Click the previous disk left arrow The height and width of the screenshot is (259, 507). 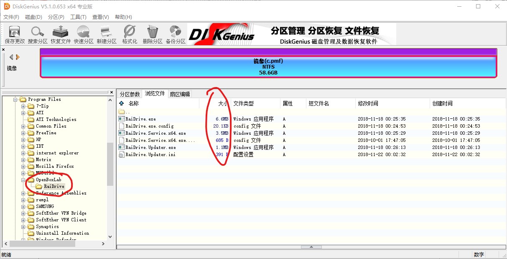(x=11, y=57)
